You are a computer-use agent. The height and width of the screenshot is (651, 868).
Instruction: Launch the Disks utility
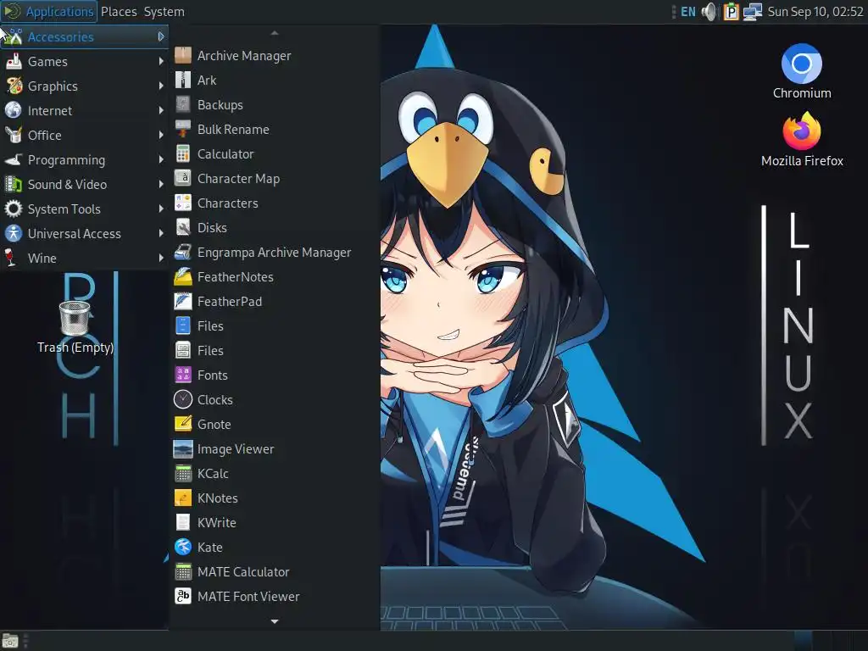[x=275, y=227]
